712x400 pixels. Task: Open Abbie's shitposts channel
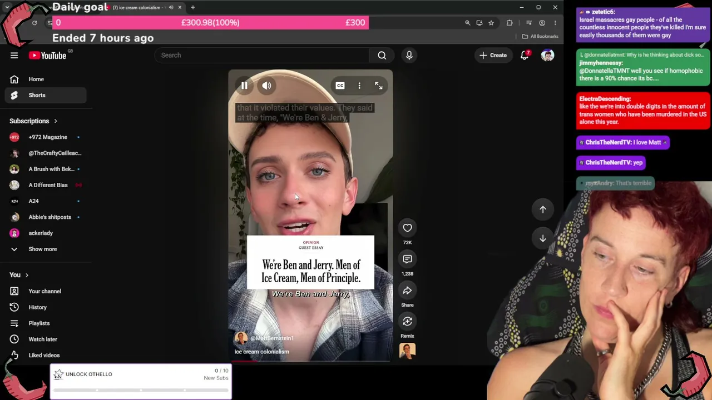pyautogui.click(x=44, y=217)
